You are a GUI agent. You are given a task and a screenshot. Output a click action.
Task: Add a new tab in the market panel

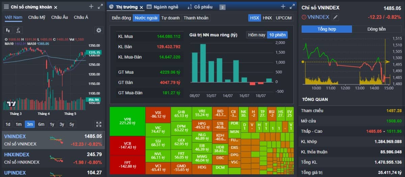pyautogui.click(x=283, y=6)
